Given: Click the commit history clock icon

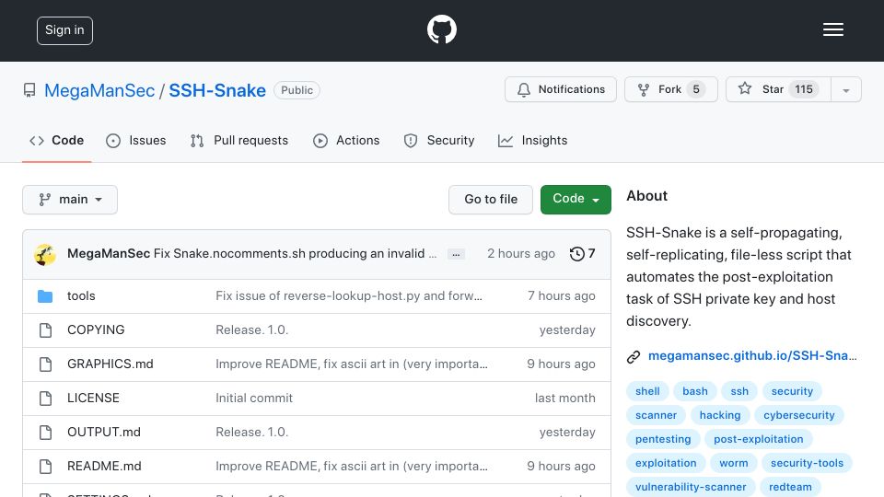Looking at the screenshot, I should coord(576,254).
